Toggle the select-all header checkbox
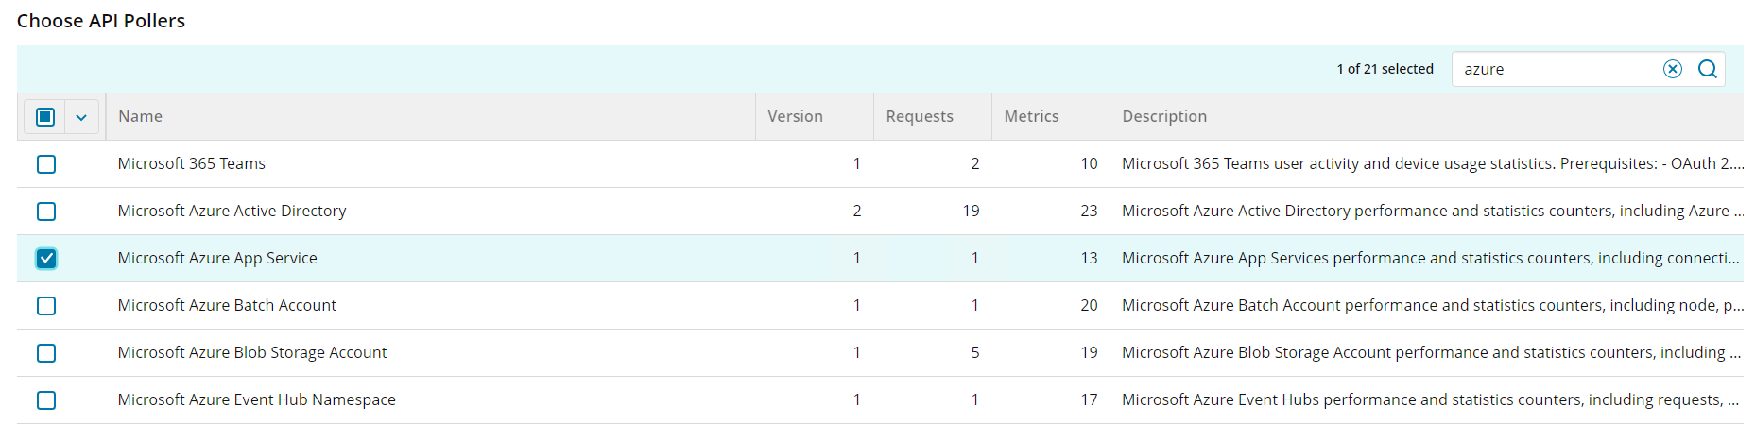Screen dimensions: 1755x425 coord(45,117)
